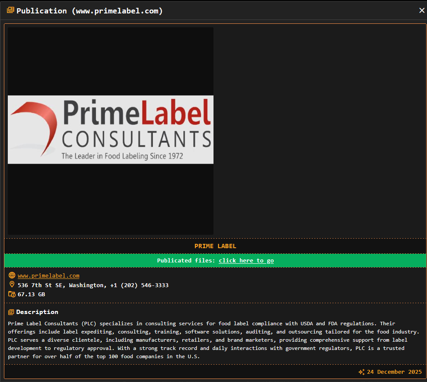427x382 pixels.
Task: Click the title 'Publication (www.primelabel.com)'
Action: [x=89, y=11]
